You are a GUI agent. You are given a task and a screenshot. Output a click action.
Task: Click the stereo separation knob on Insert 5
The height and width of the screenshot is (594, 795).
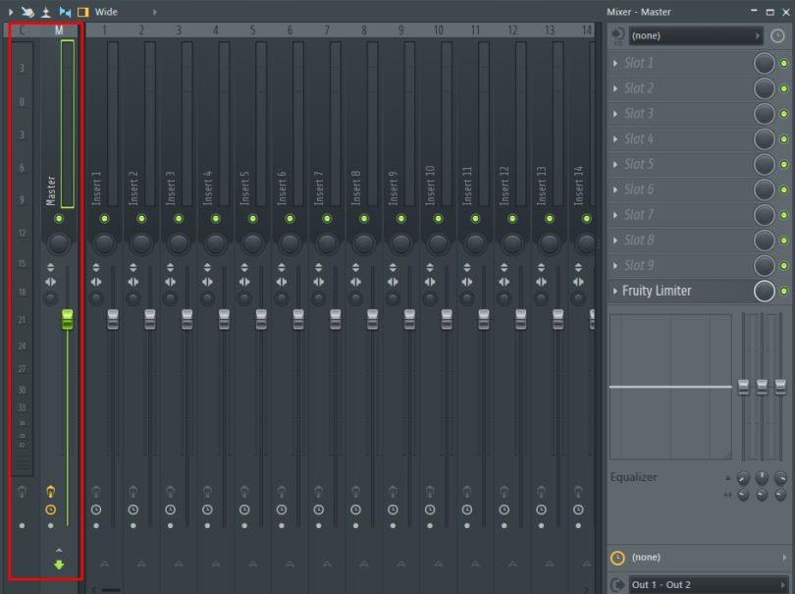tap(244, 298)
